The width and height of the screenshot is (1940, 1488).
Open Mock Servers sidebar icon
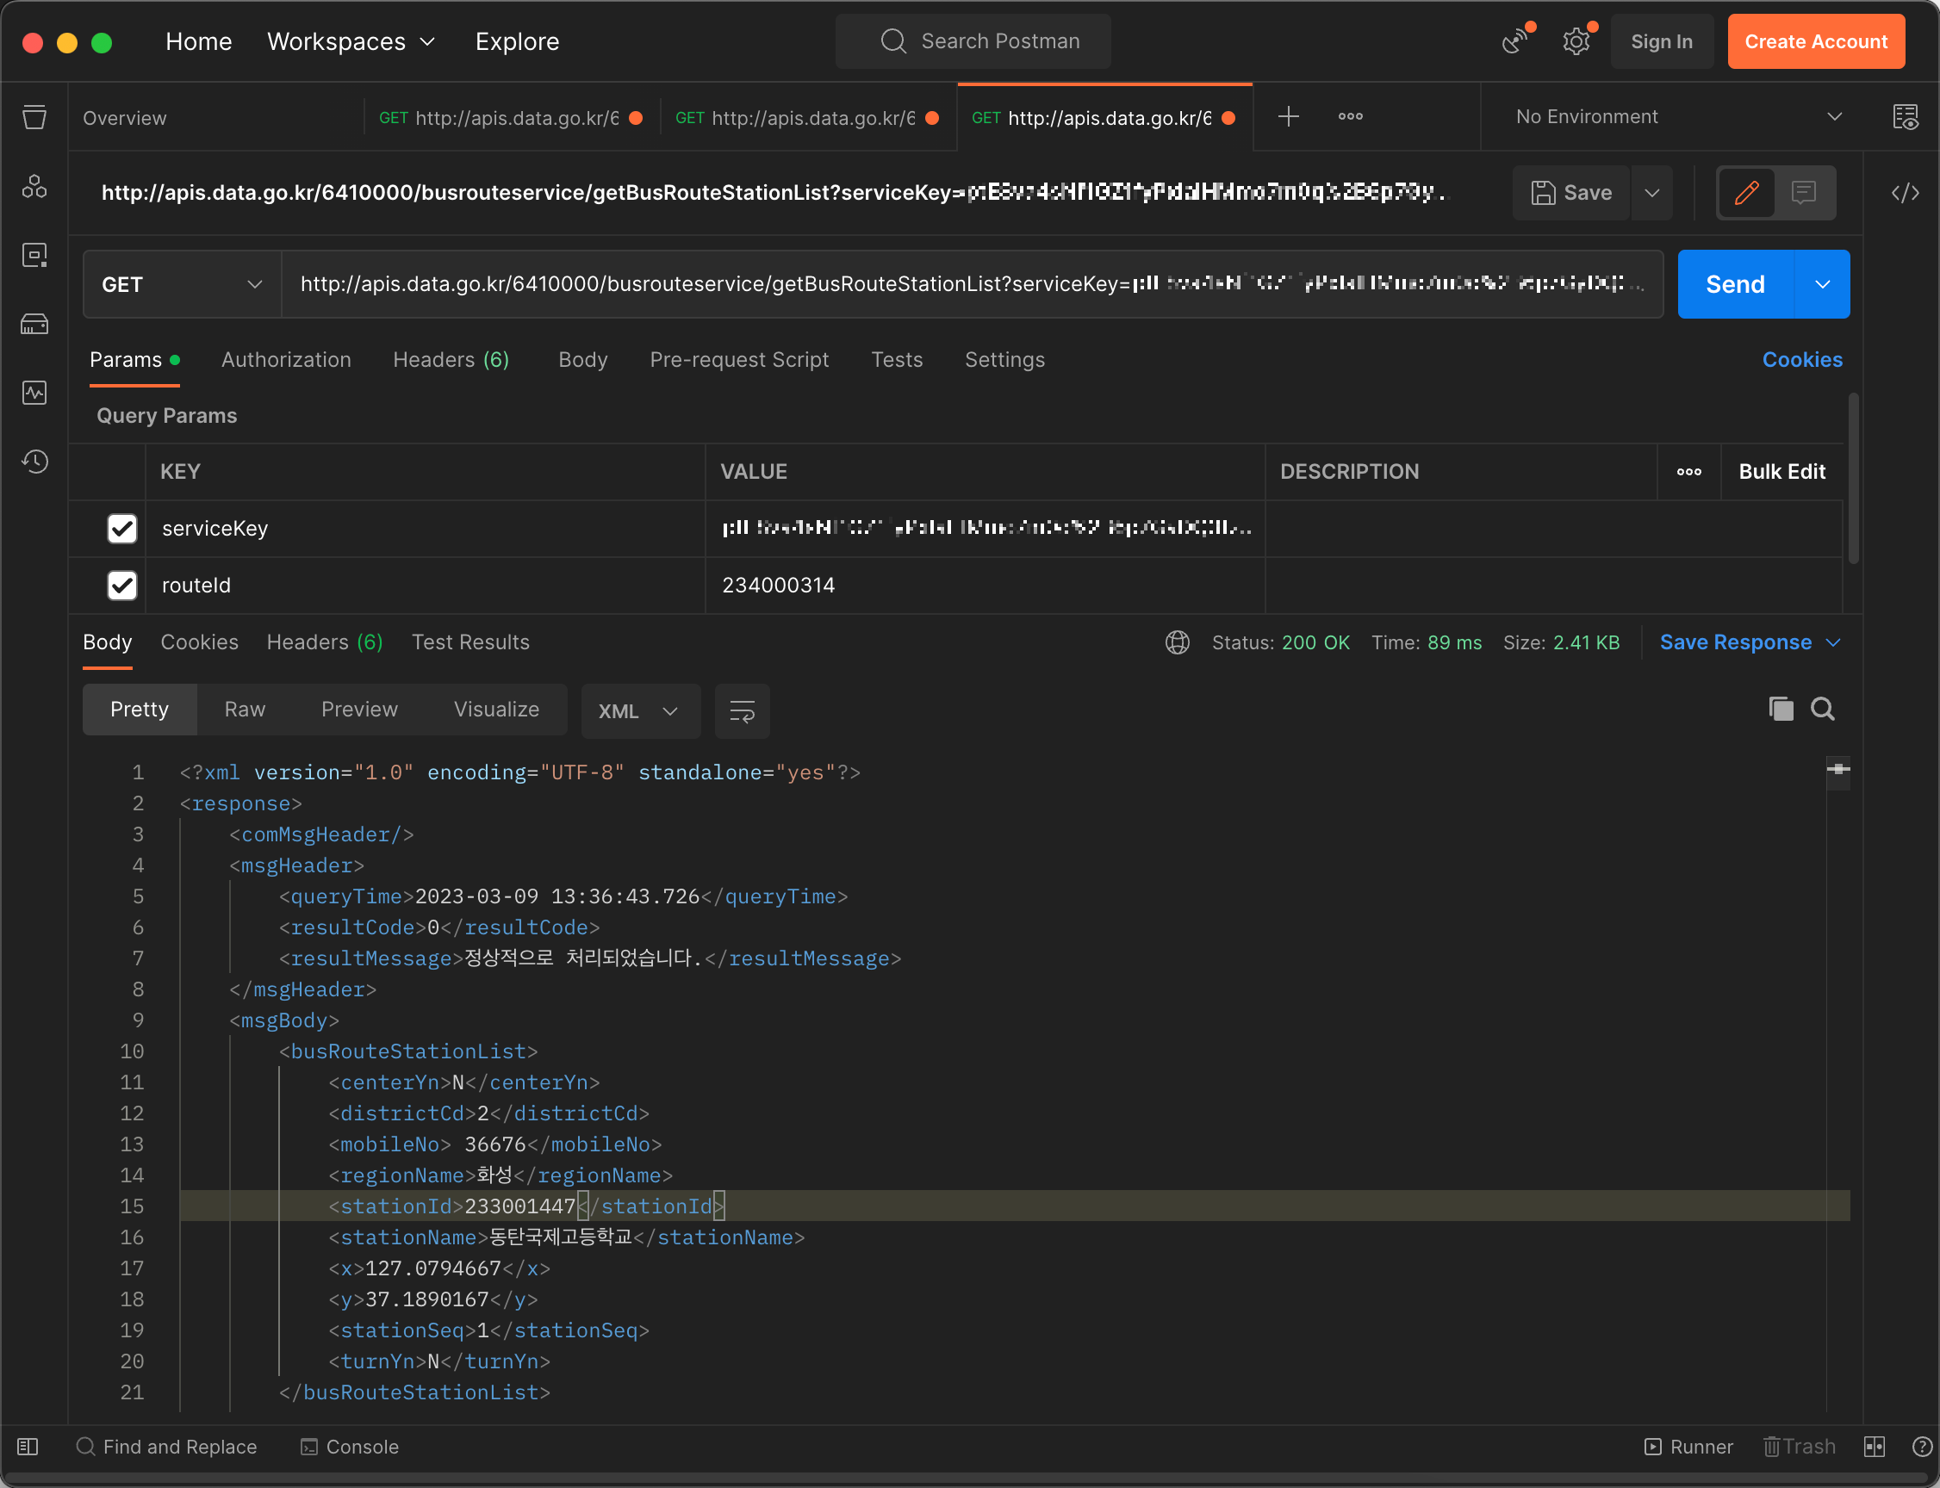(x=34, y=324)
